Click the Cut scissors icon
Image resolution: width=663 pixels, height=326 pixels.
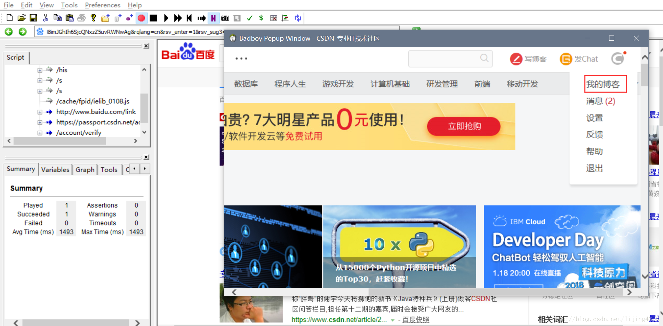point(46,18)
